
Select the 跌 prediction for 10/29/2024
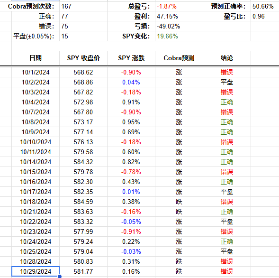[179, 272]
